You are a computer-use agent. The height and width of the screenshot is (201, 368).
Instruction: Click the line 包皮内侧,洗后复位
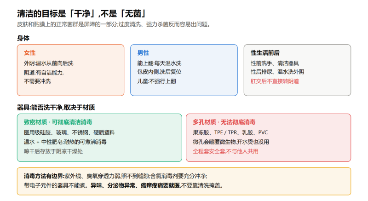click(159, 72)
